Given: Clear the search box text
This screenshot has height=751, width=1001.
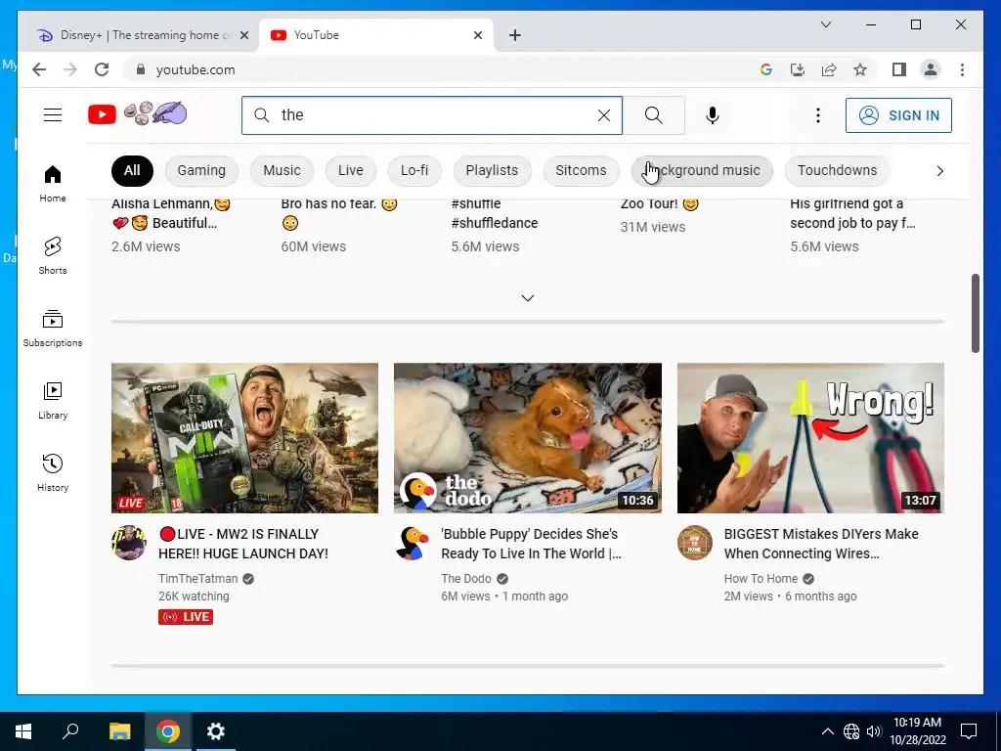Looking at the screenshot, I should coord(604,115).
